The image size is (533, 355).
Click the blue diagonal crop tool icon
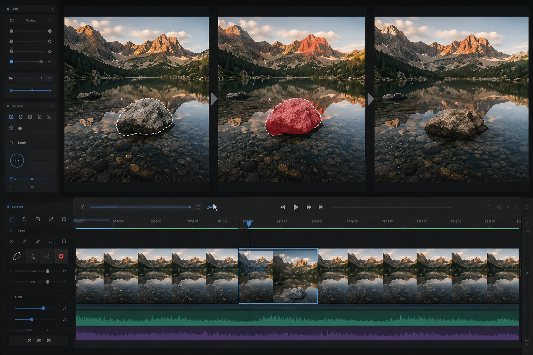pyautogui.click(x=11, y=219)
